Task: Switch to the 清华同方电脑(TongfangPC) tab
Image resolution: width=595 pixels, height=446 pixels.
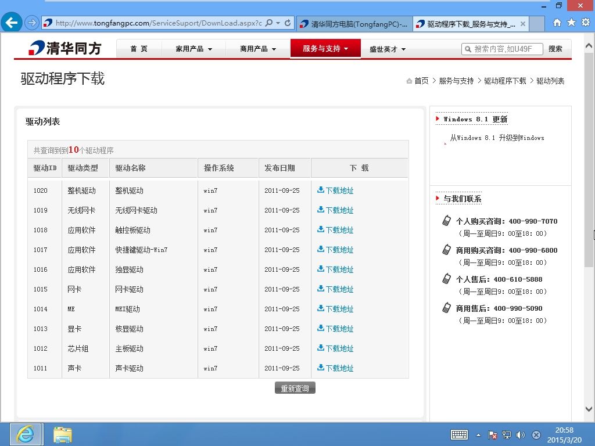Action: [354, 24]
